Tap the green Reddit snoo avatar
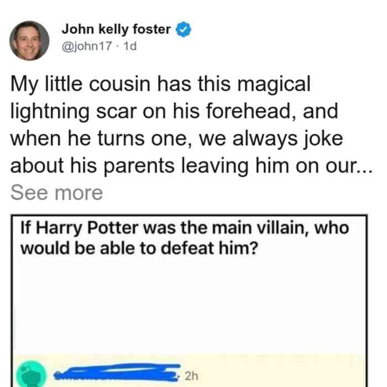 coord(32,374)
